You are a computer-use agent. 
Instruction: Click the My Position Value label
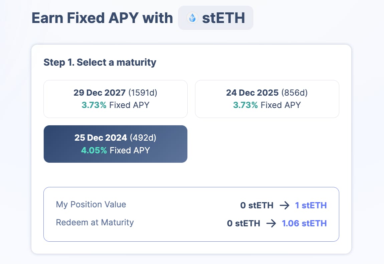(x=91, y=204)
